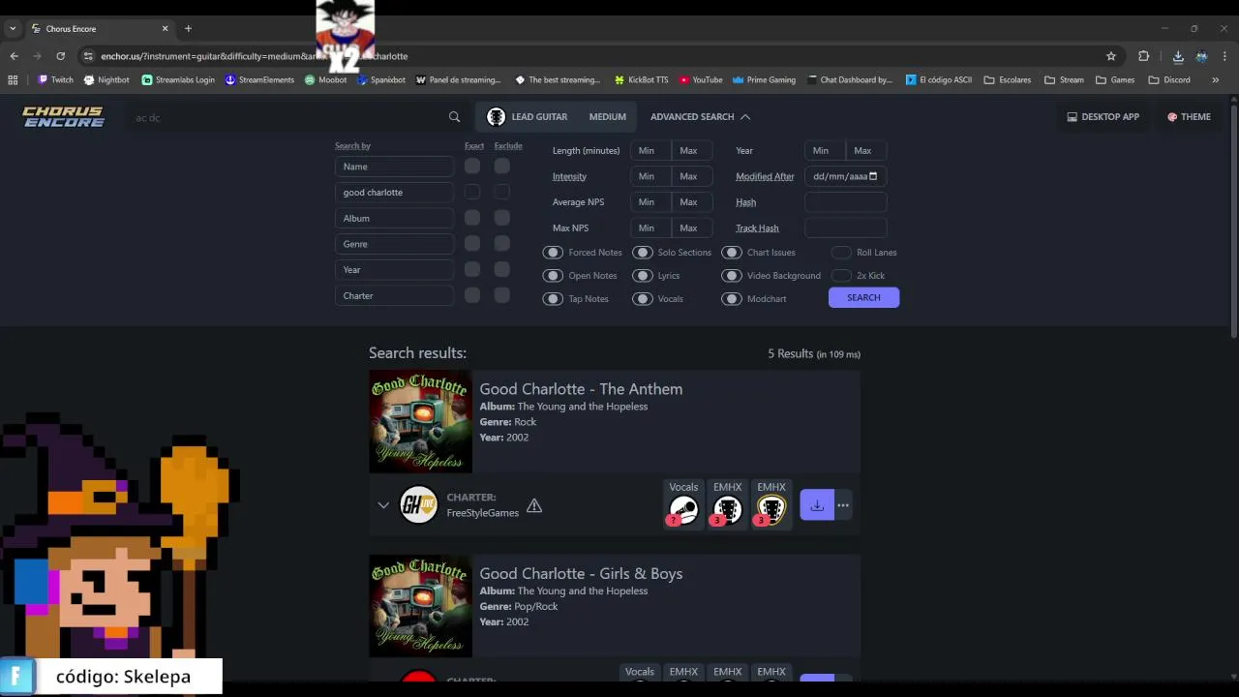Open the Discord bookmarks folder
Image resolution: width=1239 pixels, height=697 pixels.
(x=1169, y=80)
